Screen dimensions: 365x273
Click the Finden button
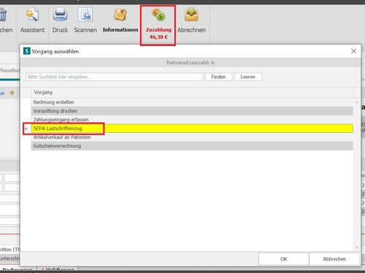click(x=218, y=77)
